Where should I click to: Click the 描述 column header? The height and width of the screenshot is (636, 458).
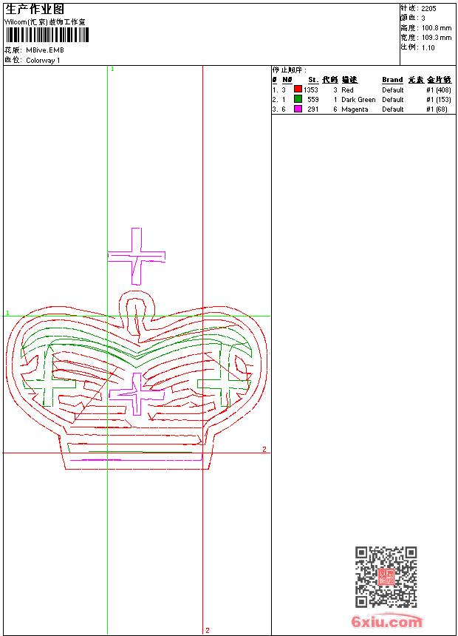click(x=349, y=80)
